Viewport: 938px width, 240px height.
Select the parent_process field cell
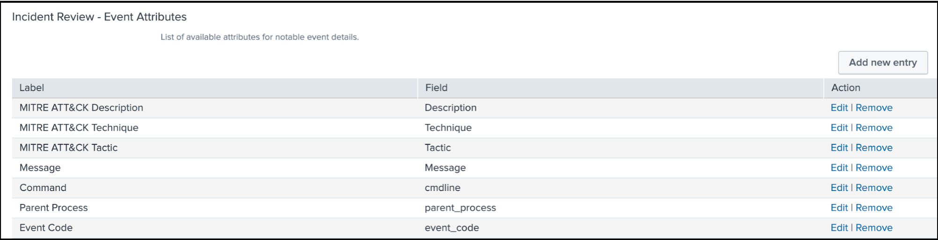click(620, 208)
